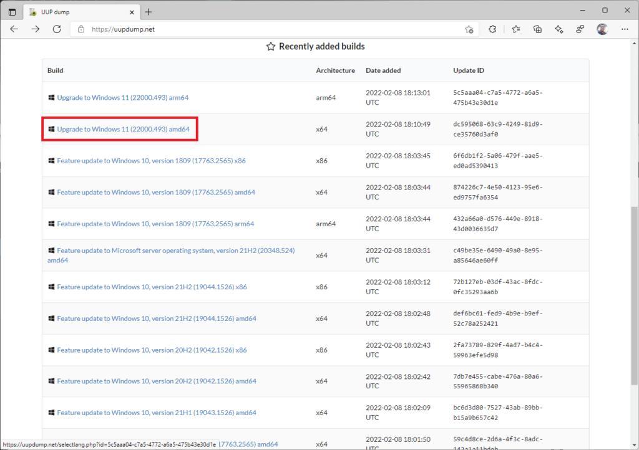Click the user profile avatar

pos(602,29)
